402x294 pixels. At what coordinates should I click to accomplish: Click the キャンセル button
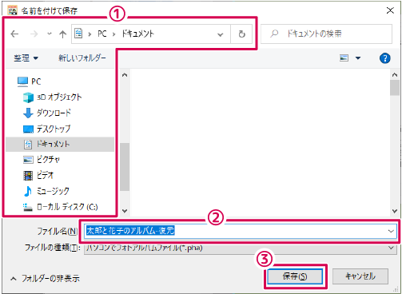[360, 276]
